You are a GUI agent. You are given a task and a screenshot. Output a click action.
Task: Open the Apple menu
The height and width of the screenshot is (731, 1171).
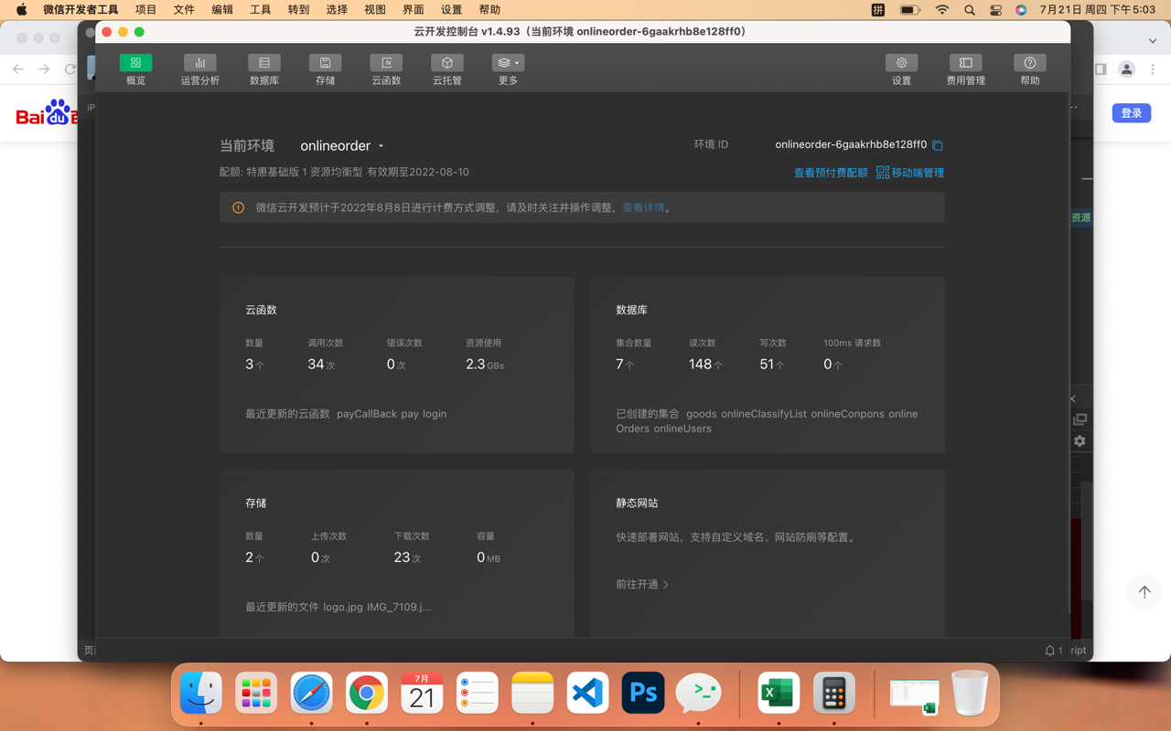(x=21, y=10)
